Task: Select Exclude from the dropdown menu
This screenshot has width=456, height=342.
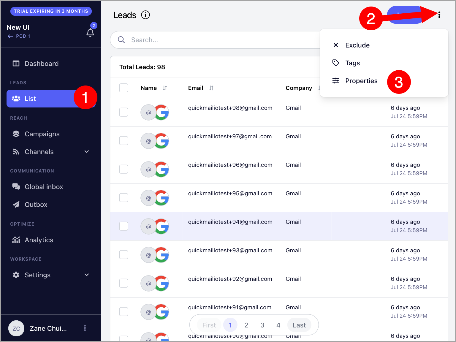Action: [384, 45]
